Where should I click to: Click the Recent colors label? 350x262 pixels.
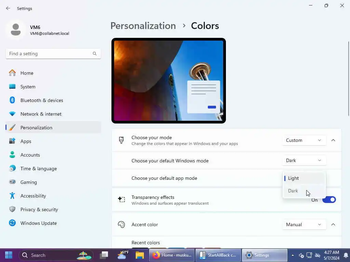[x=146, y=243]
